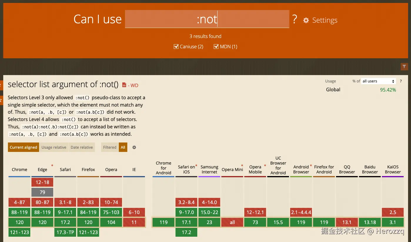Viewport: 411px width, 242px height.
Task: Click Opera Mini all cell
Action: tap(232, 222)
